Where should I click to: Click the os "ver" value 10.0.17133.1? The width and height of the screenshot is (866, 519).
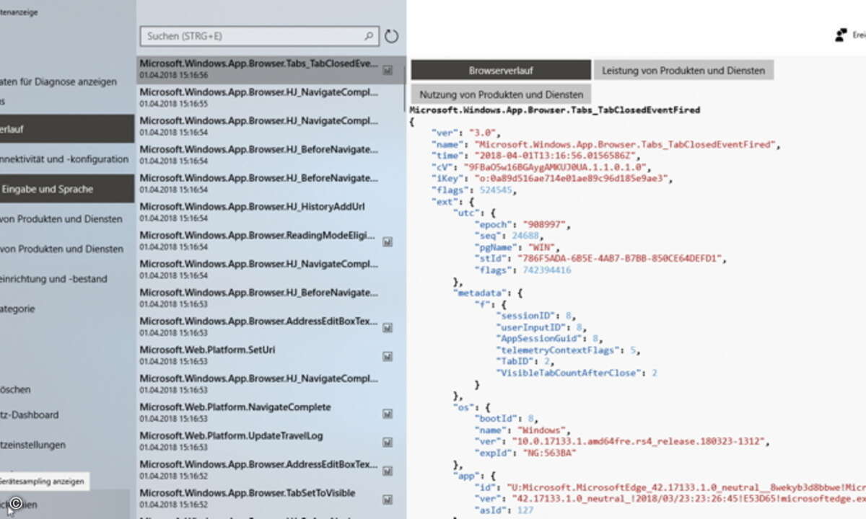640,442
